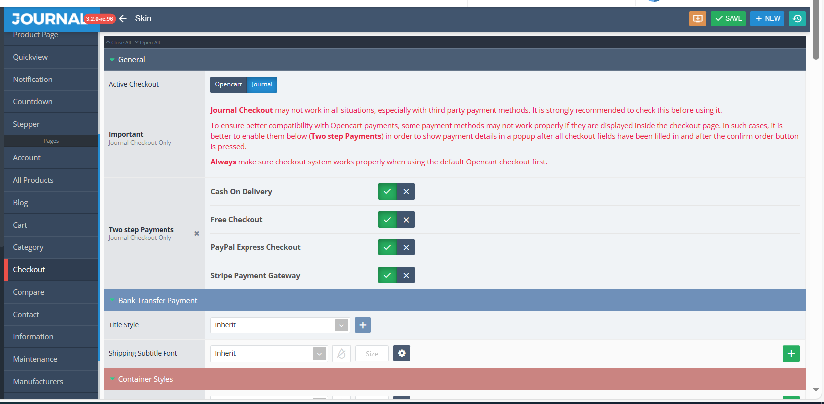824x404 pixels.
Task: Open Maintenance in sidebar
Action: [x=51, y=359]
